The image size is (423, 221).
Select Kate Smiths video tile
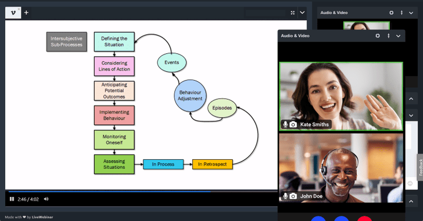tap(341, 97)
